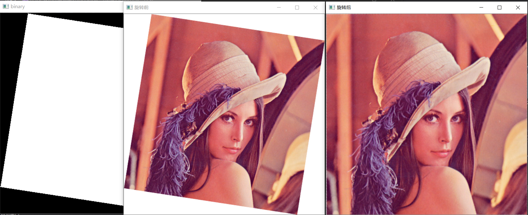Close the 旋转前 window
Viewport: 528px width, 215px height.
316,8
